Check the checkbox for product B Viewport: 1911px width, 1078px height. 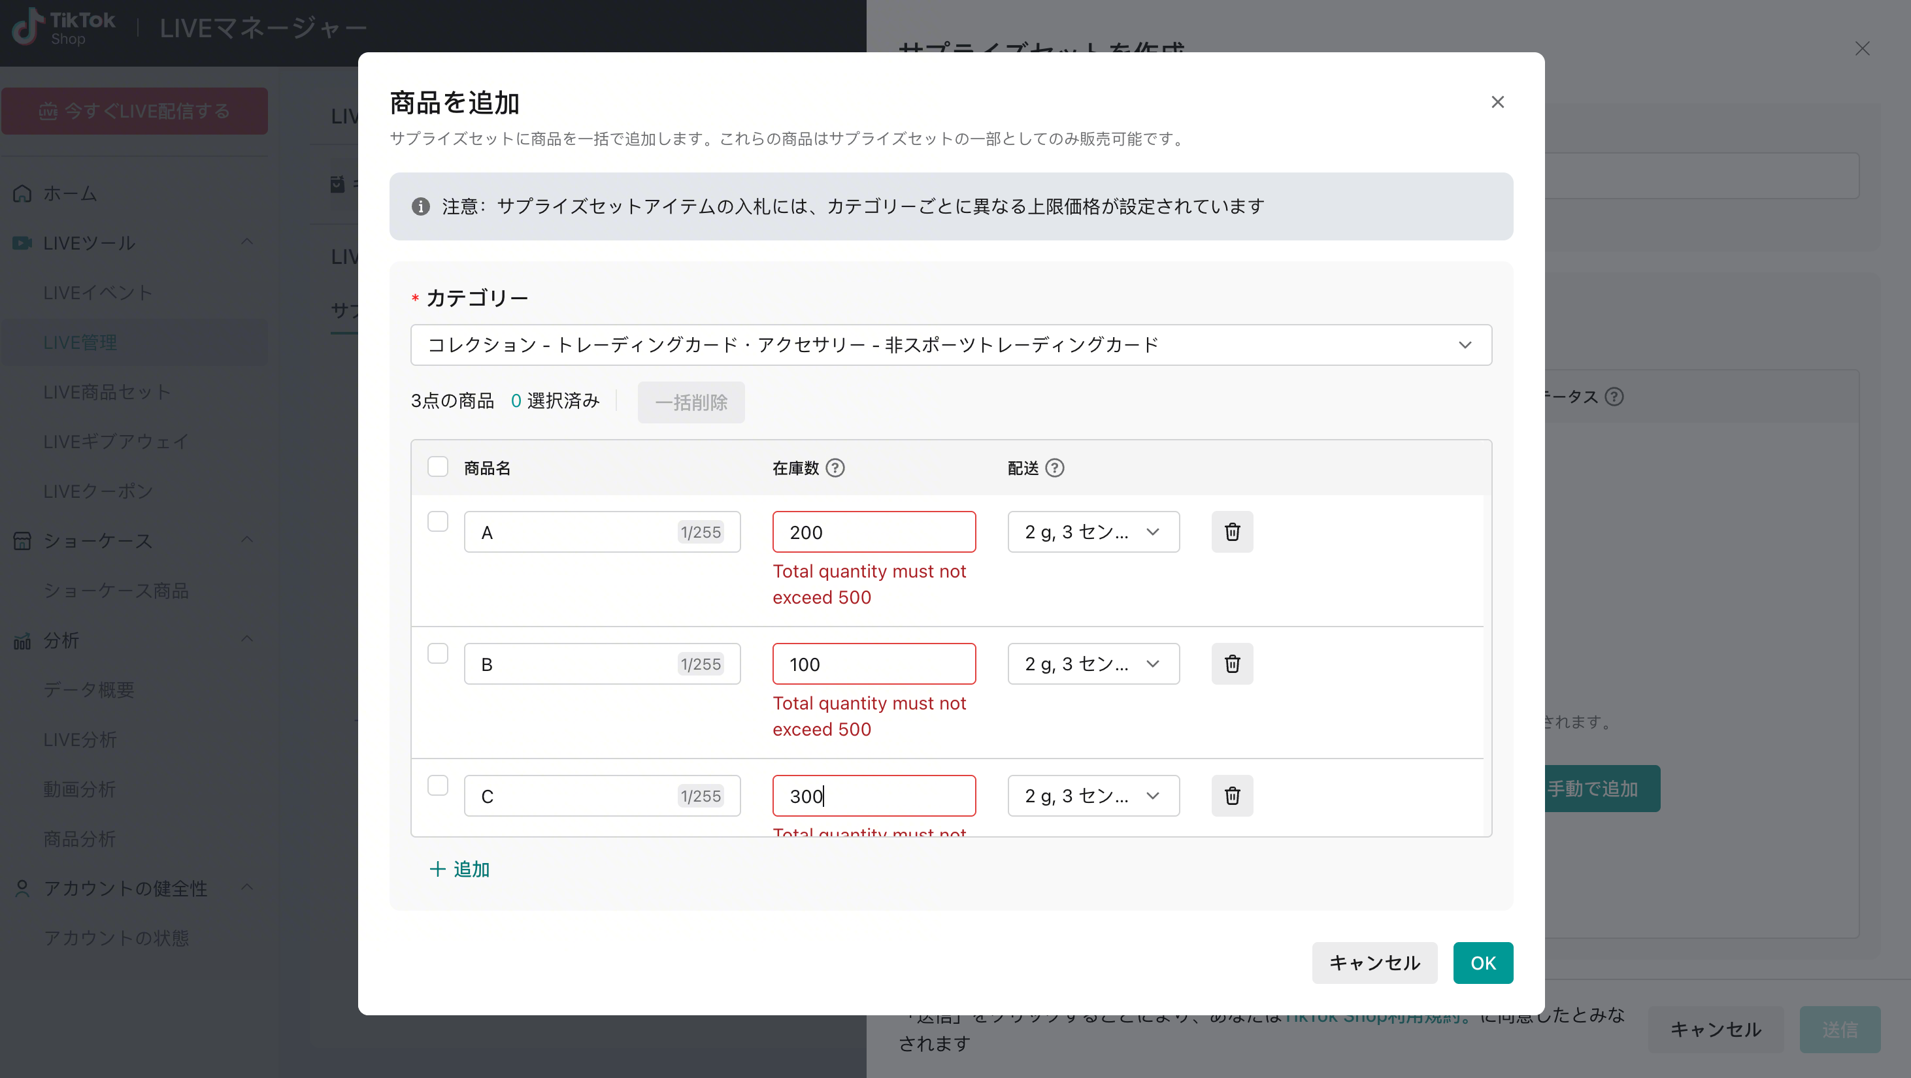438,653
